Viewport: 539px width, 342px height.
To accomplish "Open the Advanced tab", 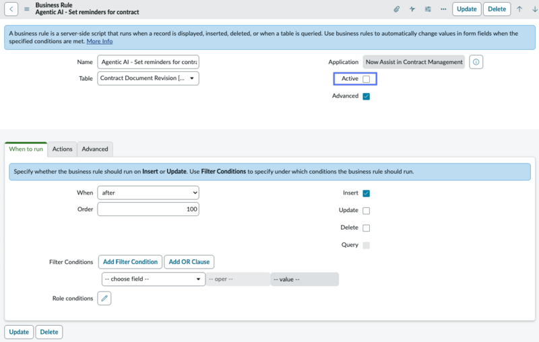I will [95, 149].
